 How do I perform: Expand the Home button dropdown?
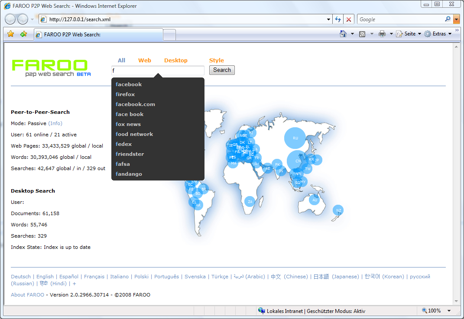pos(352,34)
